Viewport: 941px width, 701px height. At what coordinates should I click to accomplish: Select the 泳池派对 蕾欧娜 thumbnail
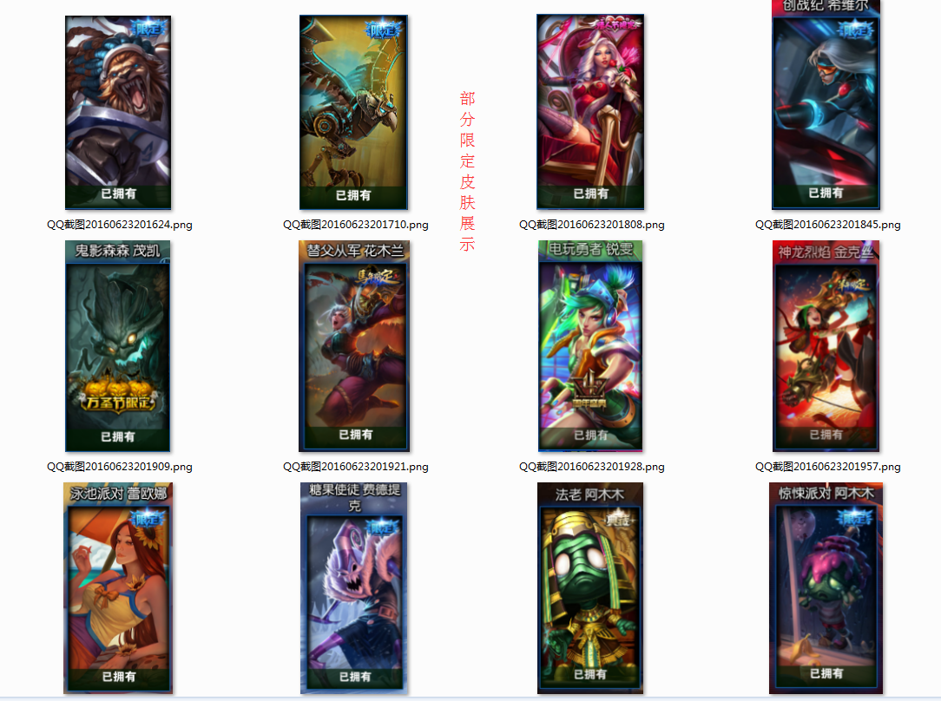118,588
